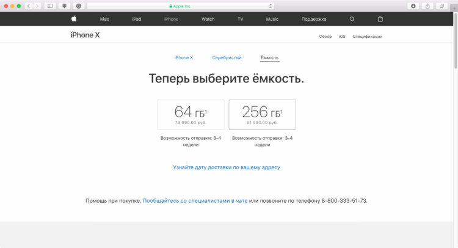This screenshot has width=458, height=248.
Task: Go to the Спецификации section link
Action: (x=368, y=37)
